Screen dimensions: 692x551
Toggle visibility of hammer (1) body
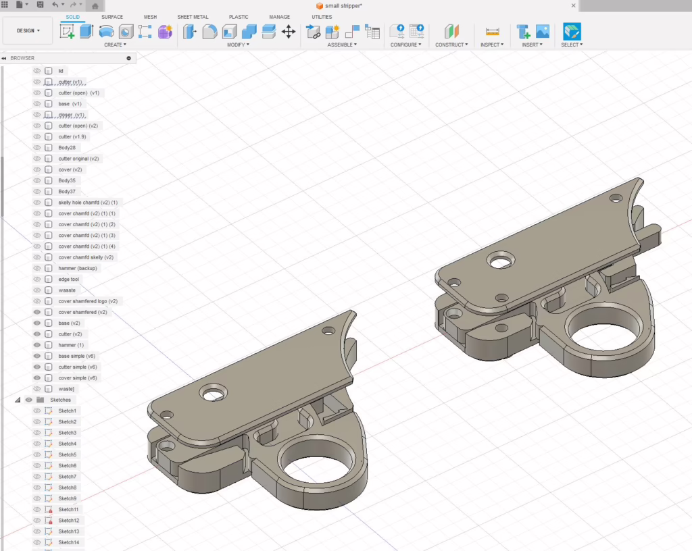point(37,345)
